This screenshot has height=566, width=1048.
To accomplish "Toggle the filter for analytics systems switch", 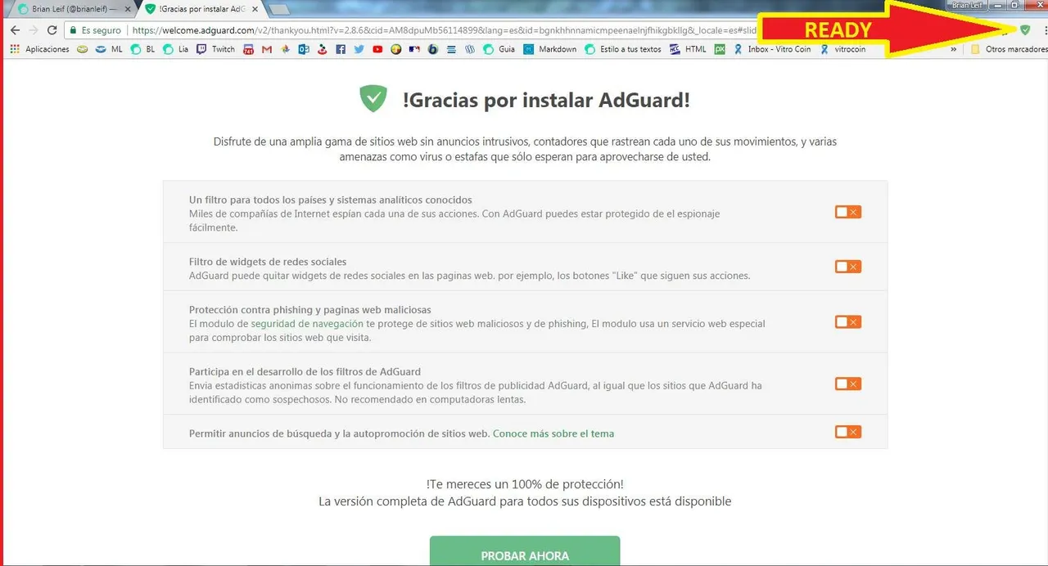I will coord(847,212).
